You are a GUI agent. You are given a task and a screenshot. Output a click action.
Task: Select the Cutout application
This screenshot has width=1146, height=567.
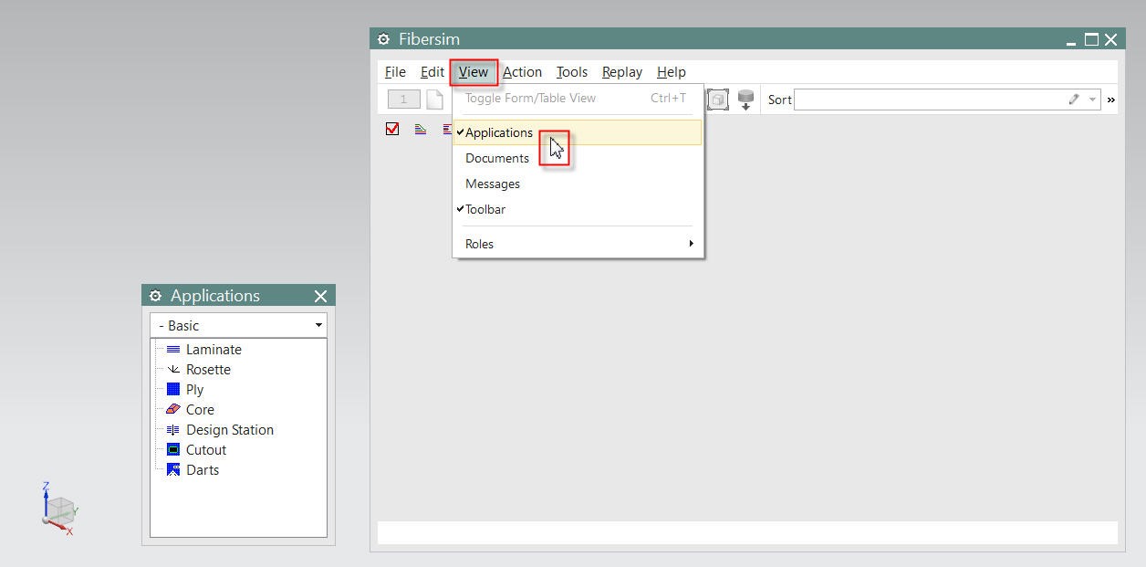204,449
